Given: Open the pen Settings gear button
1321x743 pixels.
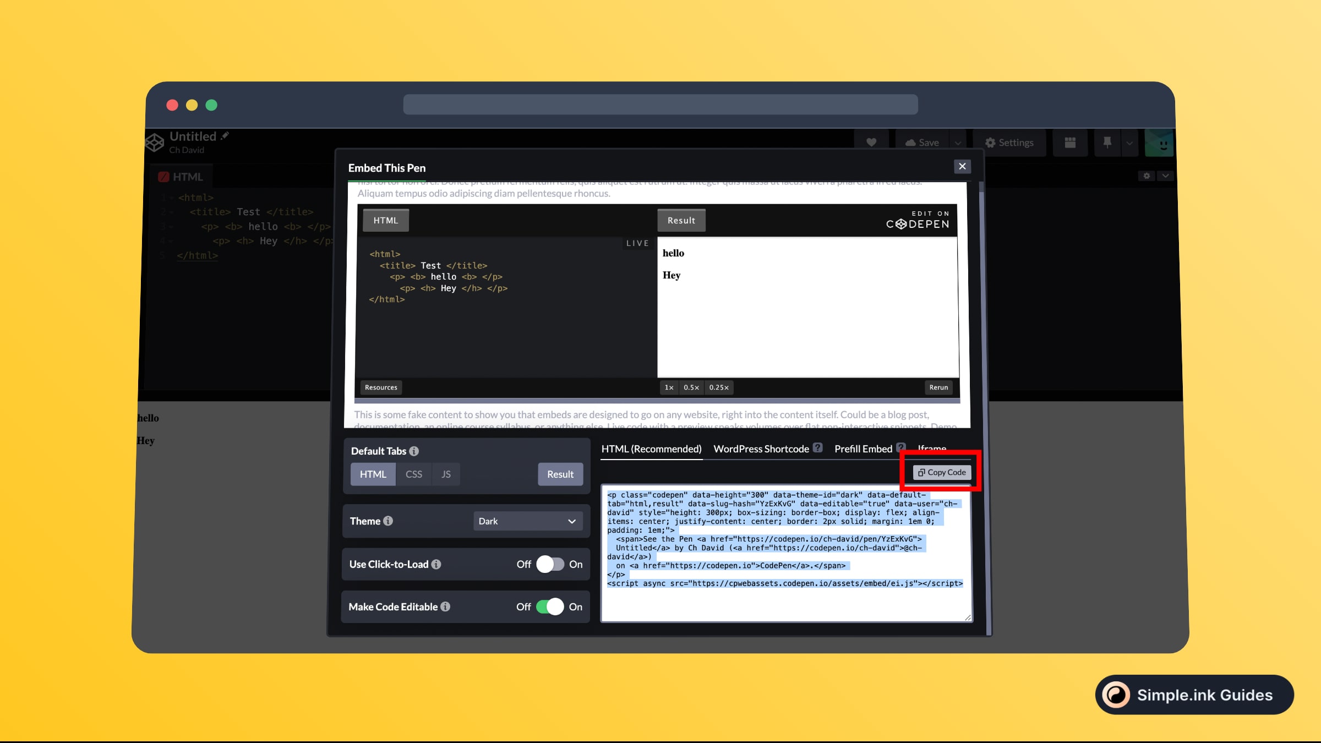Looking at the screenshot, I should 1009,143.
